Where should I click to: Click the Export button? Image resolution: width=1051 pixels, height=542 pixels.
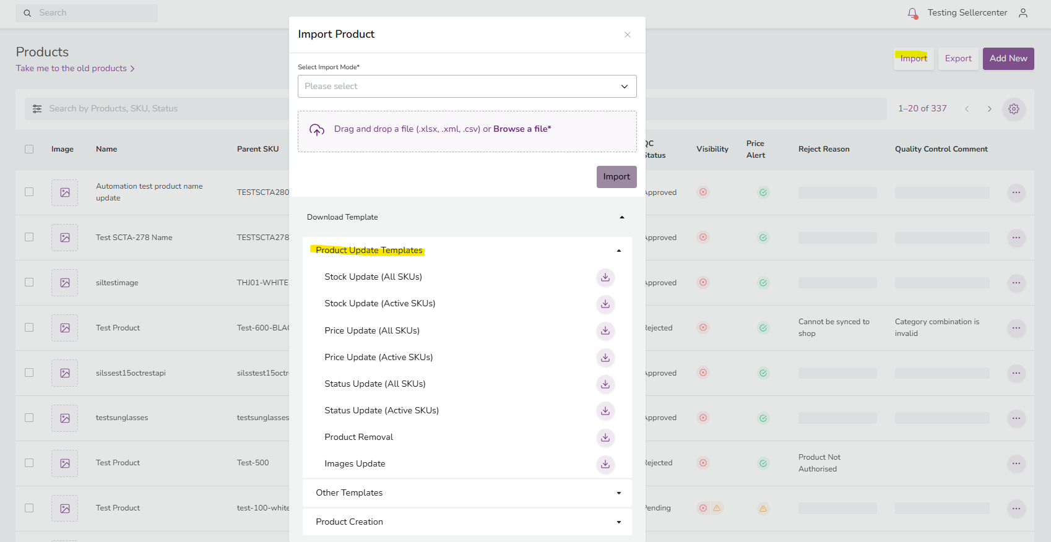pyautogui.click(x=958, y=59)
